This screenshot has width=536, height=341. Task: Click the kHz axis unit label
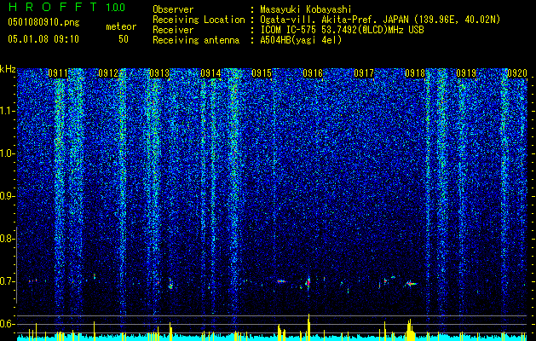point(8,69)
